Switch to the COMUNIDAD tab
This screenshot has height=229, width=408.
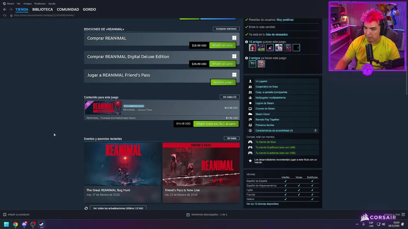tap(68, 10)
